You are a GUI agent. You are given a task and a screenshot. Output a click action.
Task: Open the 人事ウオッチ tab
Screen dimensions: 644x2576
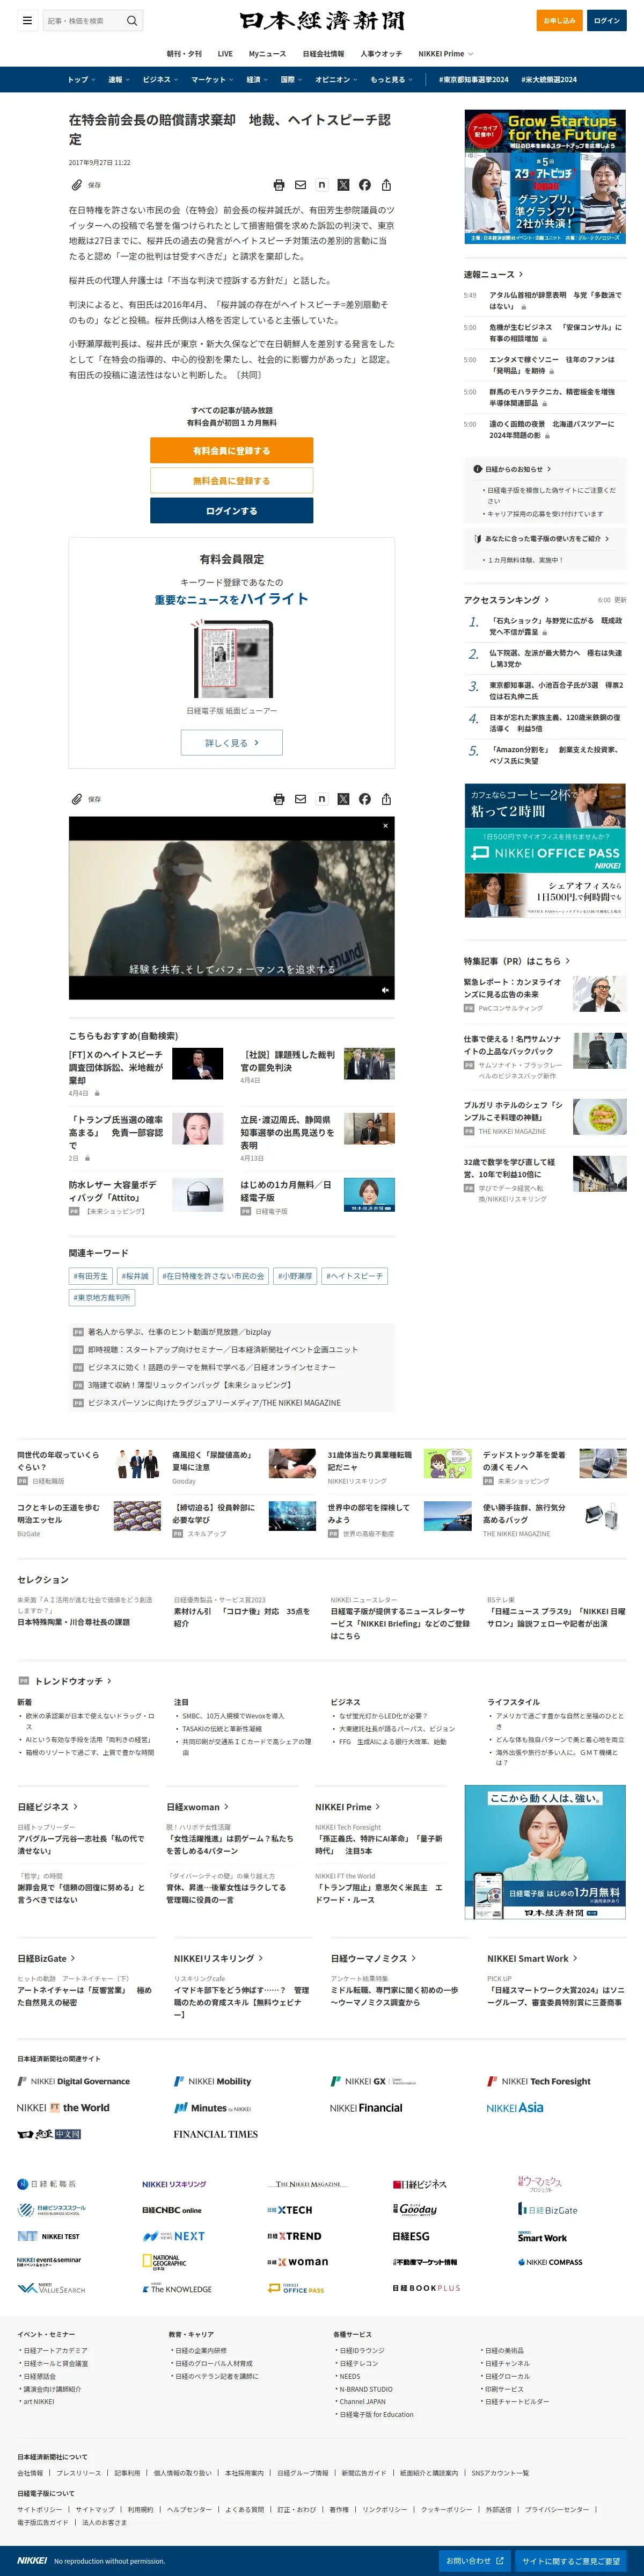pyautogui.click(x=382, y=54)
